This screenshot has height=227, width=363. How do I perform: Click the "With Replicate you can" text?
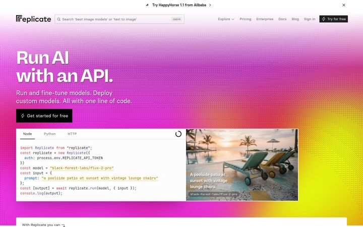[x=41, y=225]
